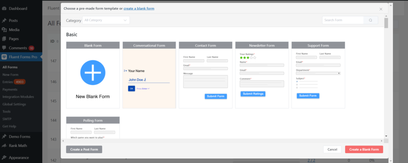Click the Posts pin icon in sidebar
Screen dimensions: 408x163
point(4,20)
